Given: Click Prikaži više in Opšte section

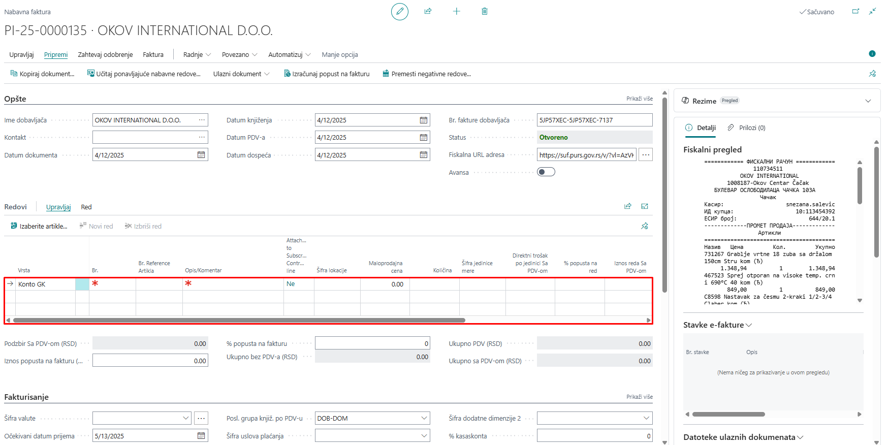Looking at the screenshot, I should (x=639, y=99).
